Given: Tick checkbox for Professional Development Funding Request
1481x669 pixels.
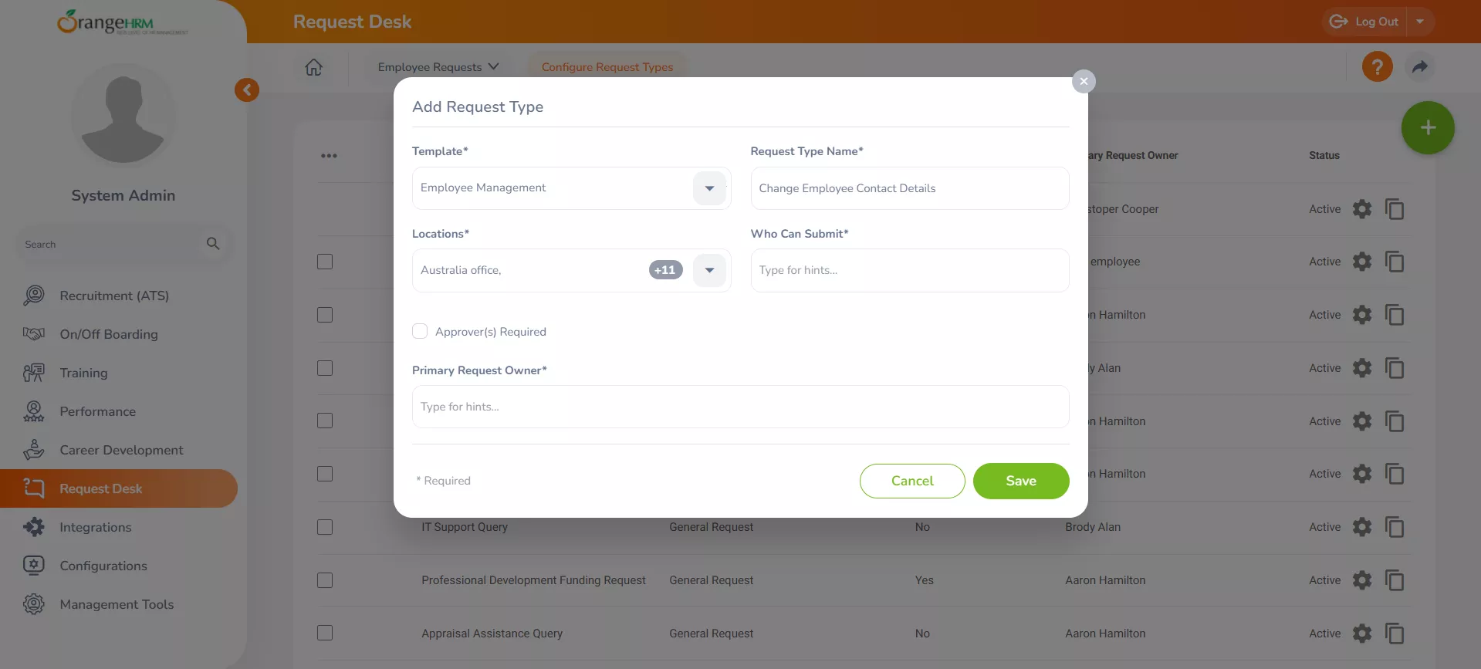Looking at the screenshot, I should tap(325, 580).
